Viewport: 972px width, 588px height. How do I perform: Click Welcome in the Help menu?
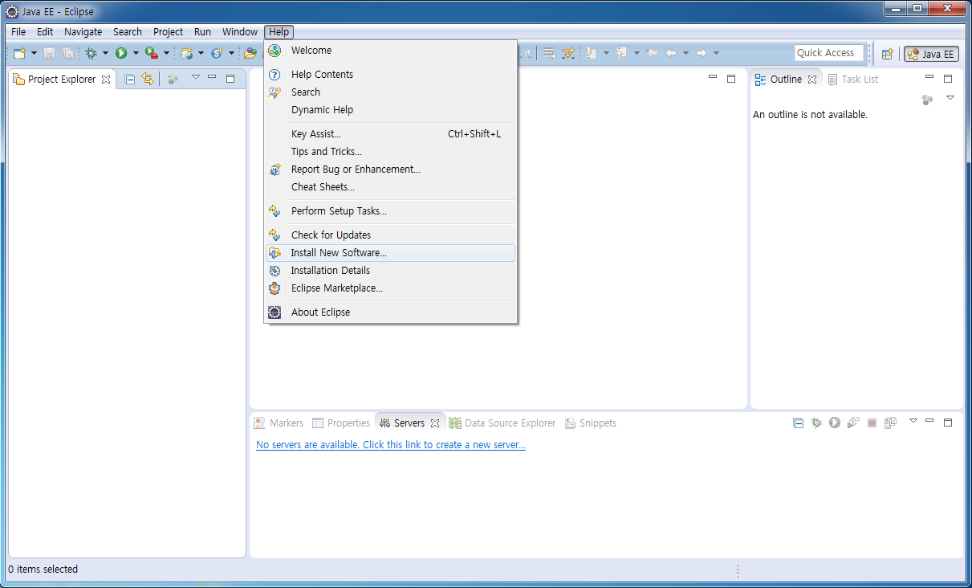tap(391, 51)
